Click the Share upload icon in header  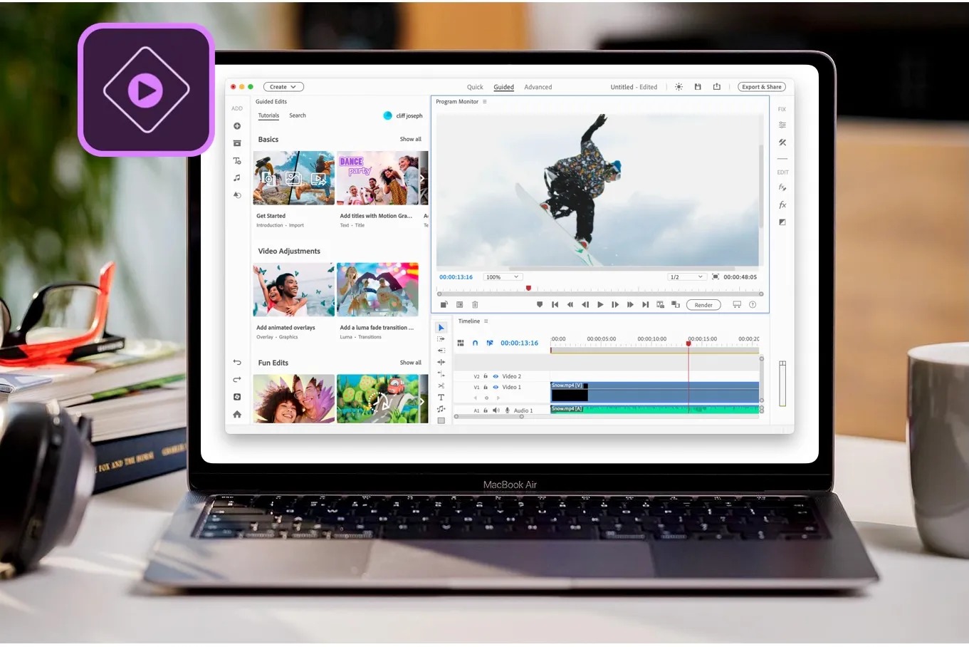(x=717, y=87)
